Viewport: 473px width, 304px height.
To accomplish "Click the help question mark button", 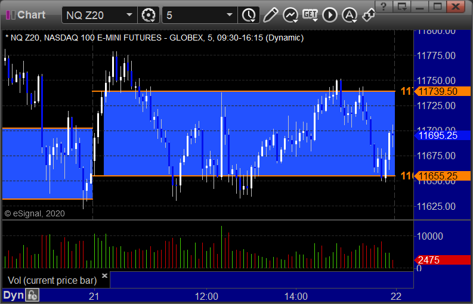I will click(x=384, y=6).
